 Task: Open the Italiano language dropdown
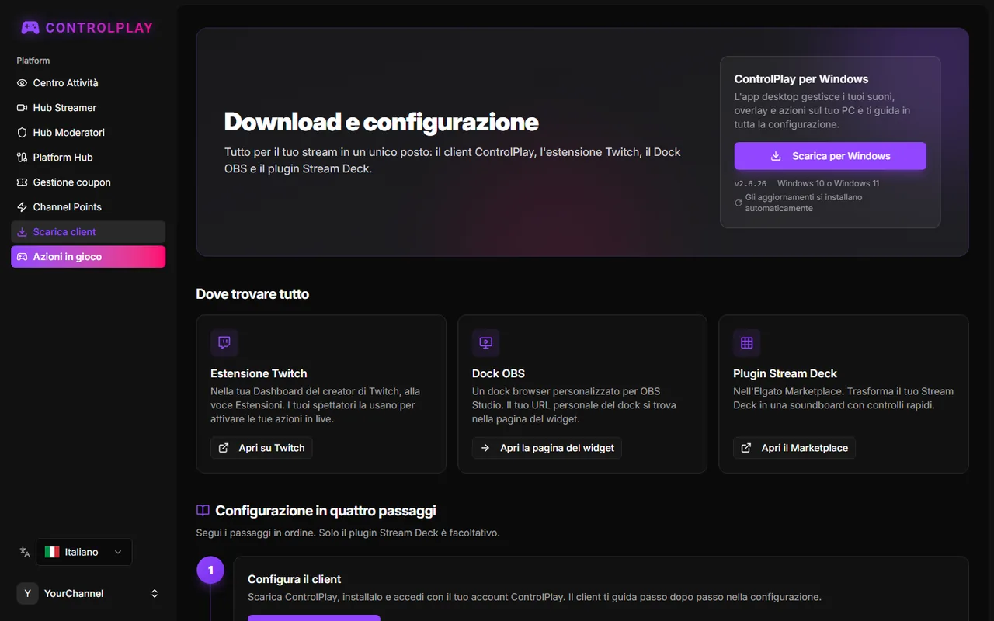click(x=84, y=552)
